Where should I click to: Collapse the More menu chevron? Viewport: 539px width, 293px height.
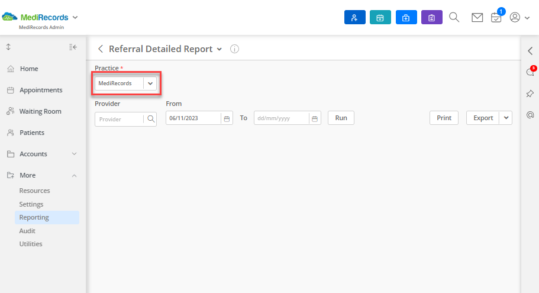point(74,176)
